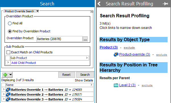The width and height of the screenshot is (171, 103).
Task: Click the Batteries Override 1 product-override icon
Action: click(8, 90)
